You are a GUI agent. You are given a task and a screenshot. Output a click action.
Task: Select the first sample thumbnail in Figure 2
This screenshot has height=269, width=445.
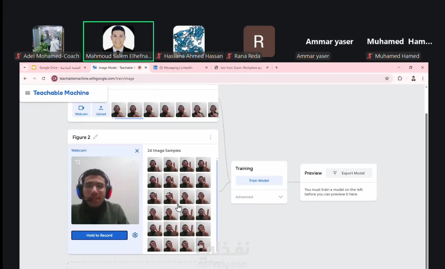(x=155, y=164)
